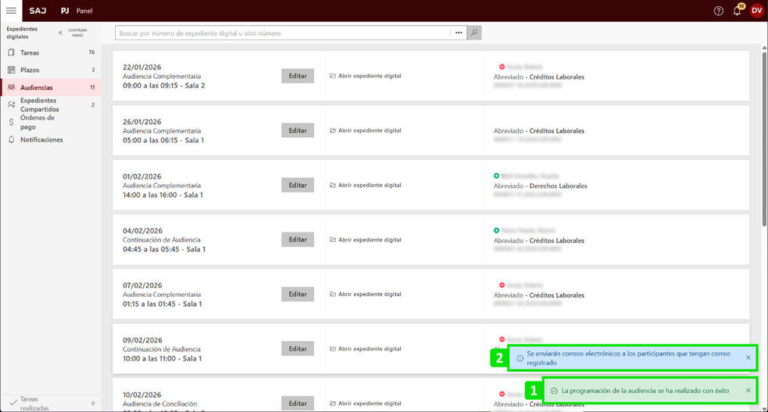Open the help question mark icon
This screenshot has width=768, height=412.
(x=719, y=11)
